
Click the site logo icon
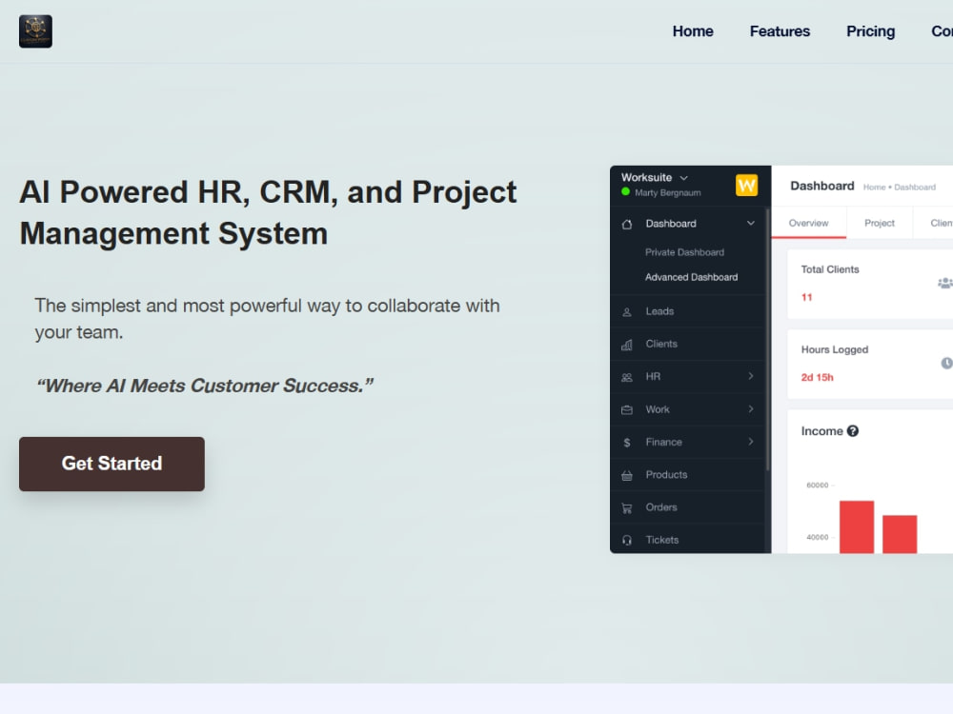(x=35, y=31)
